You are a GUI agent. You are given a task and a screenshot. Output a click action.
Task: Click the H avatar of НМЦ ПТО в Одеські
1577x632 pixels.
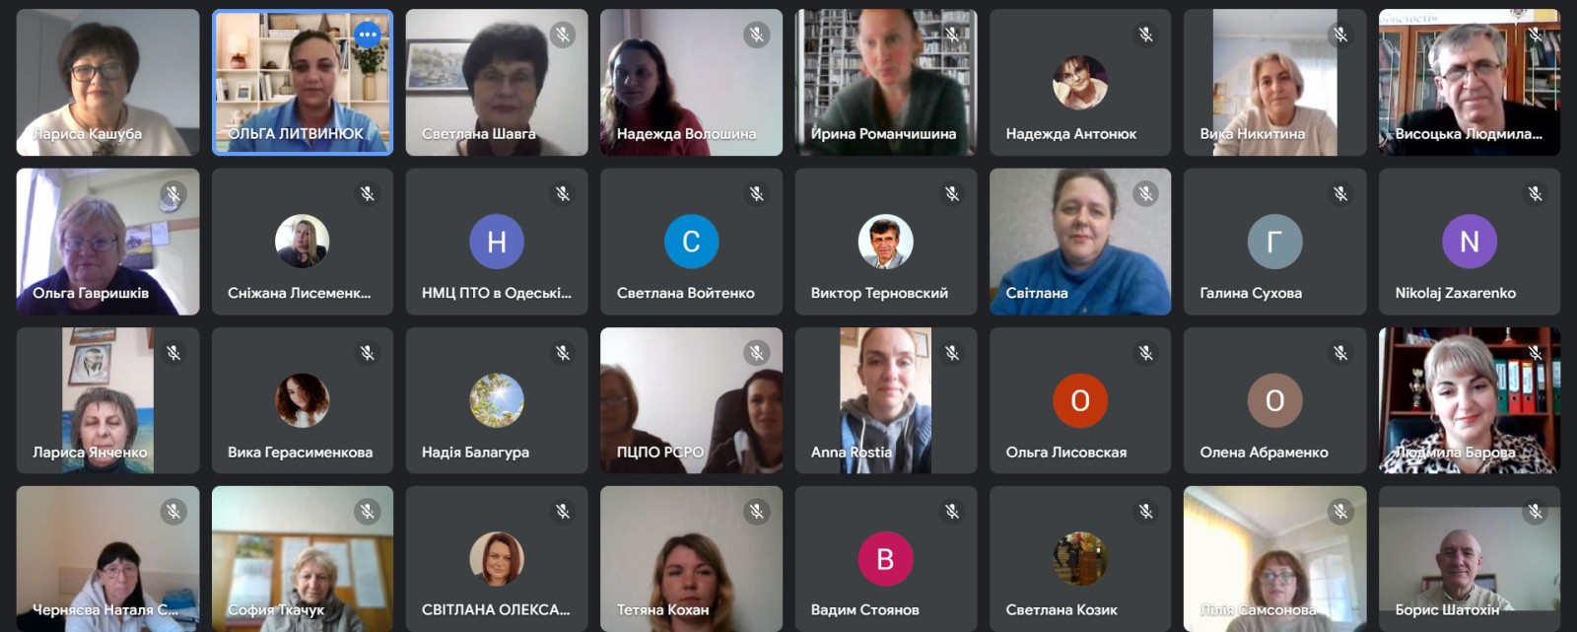point(497,242)
